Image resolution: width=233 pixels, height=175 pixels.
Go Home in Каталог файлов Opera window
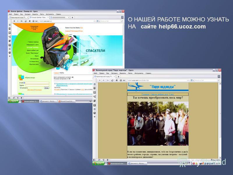30,21
